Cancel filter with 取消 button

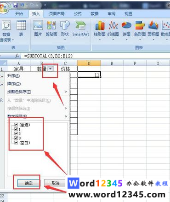55,183
